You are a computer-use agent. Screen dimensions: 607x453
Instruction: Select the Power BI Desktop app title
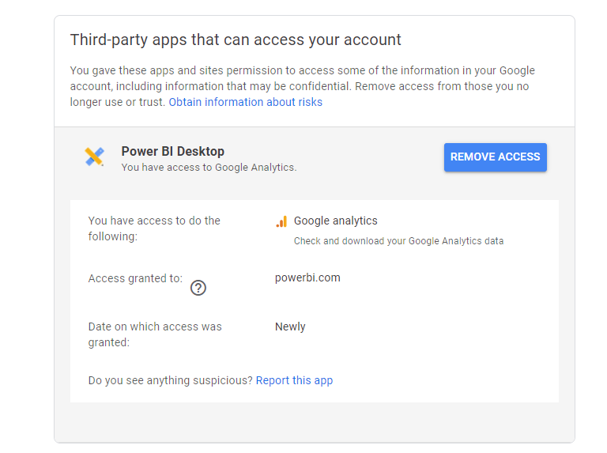[172, 151]
